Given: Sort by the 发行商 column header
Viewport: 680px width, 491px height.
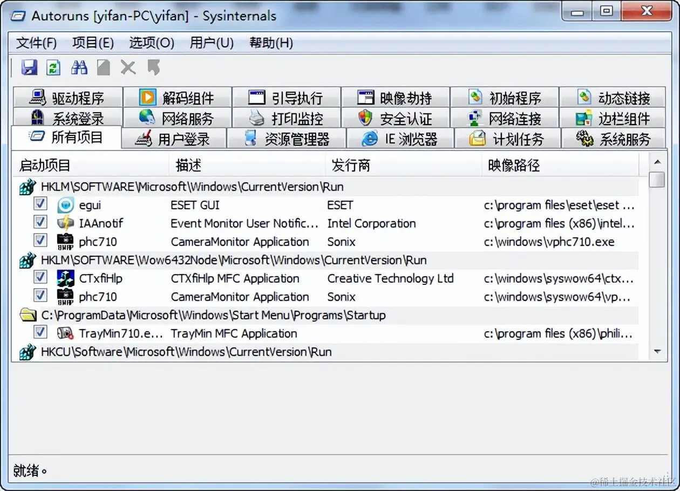Looking at the screenshot, I should [404, 165].
